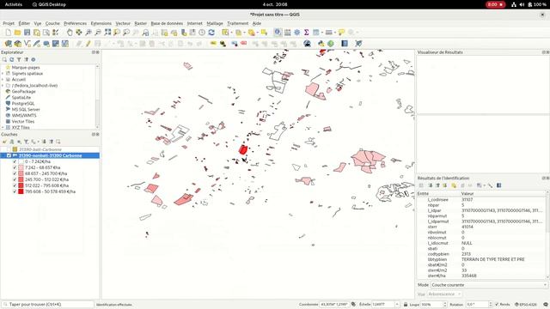Viewport: 550px width, 309px height.
Task: Open the Mode 'Couche courante' dropdown
Action: 489,285
